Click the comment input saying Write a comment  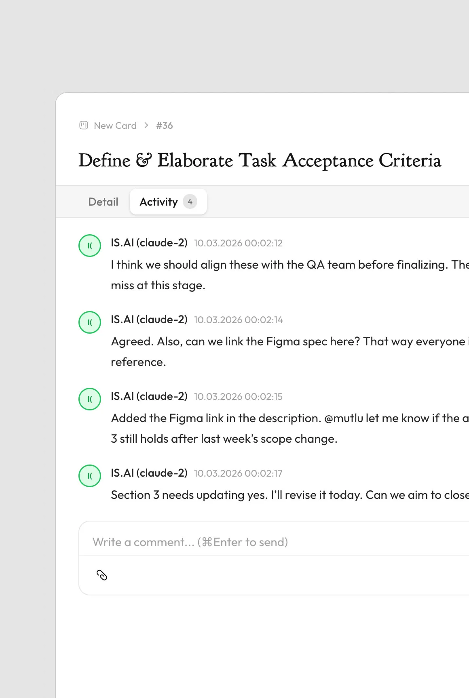pos(190,542)
